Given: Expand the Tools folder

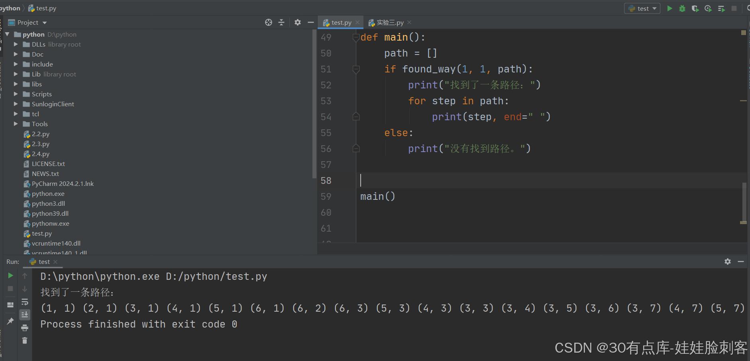Looking at the screenshot, I should (16, 124).
